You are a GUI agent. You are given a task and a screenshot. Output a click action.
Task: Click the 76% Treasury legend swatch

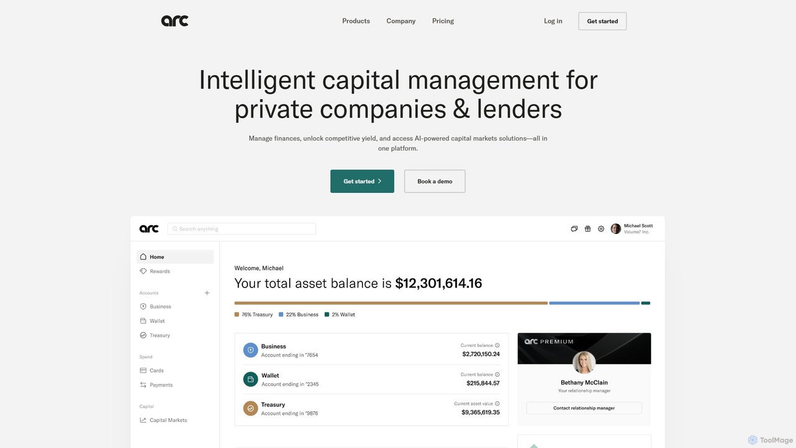(237, 315)
